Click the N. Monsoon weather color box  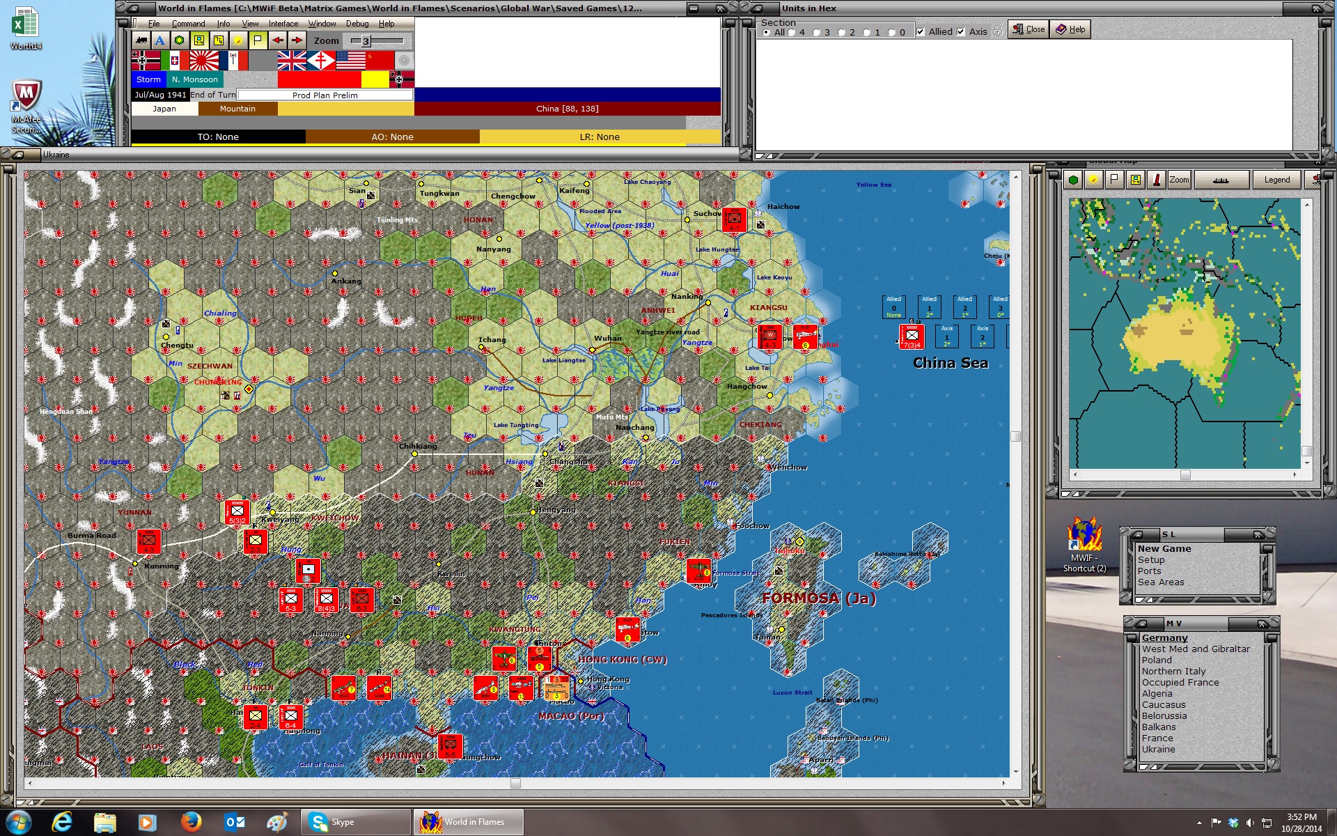(x=195, y=79)
